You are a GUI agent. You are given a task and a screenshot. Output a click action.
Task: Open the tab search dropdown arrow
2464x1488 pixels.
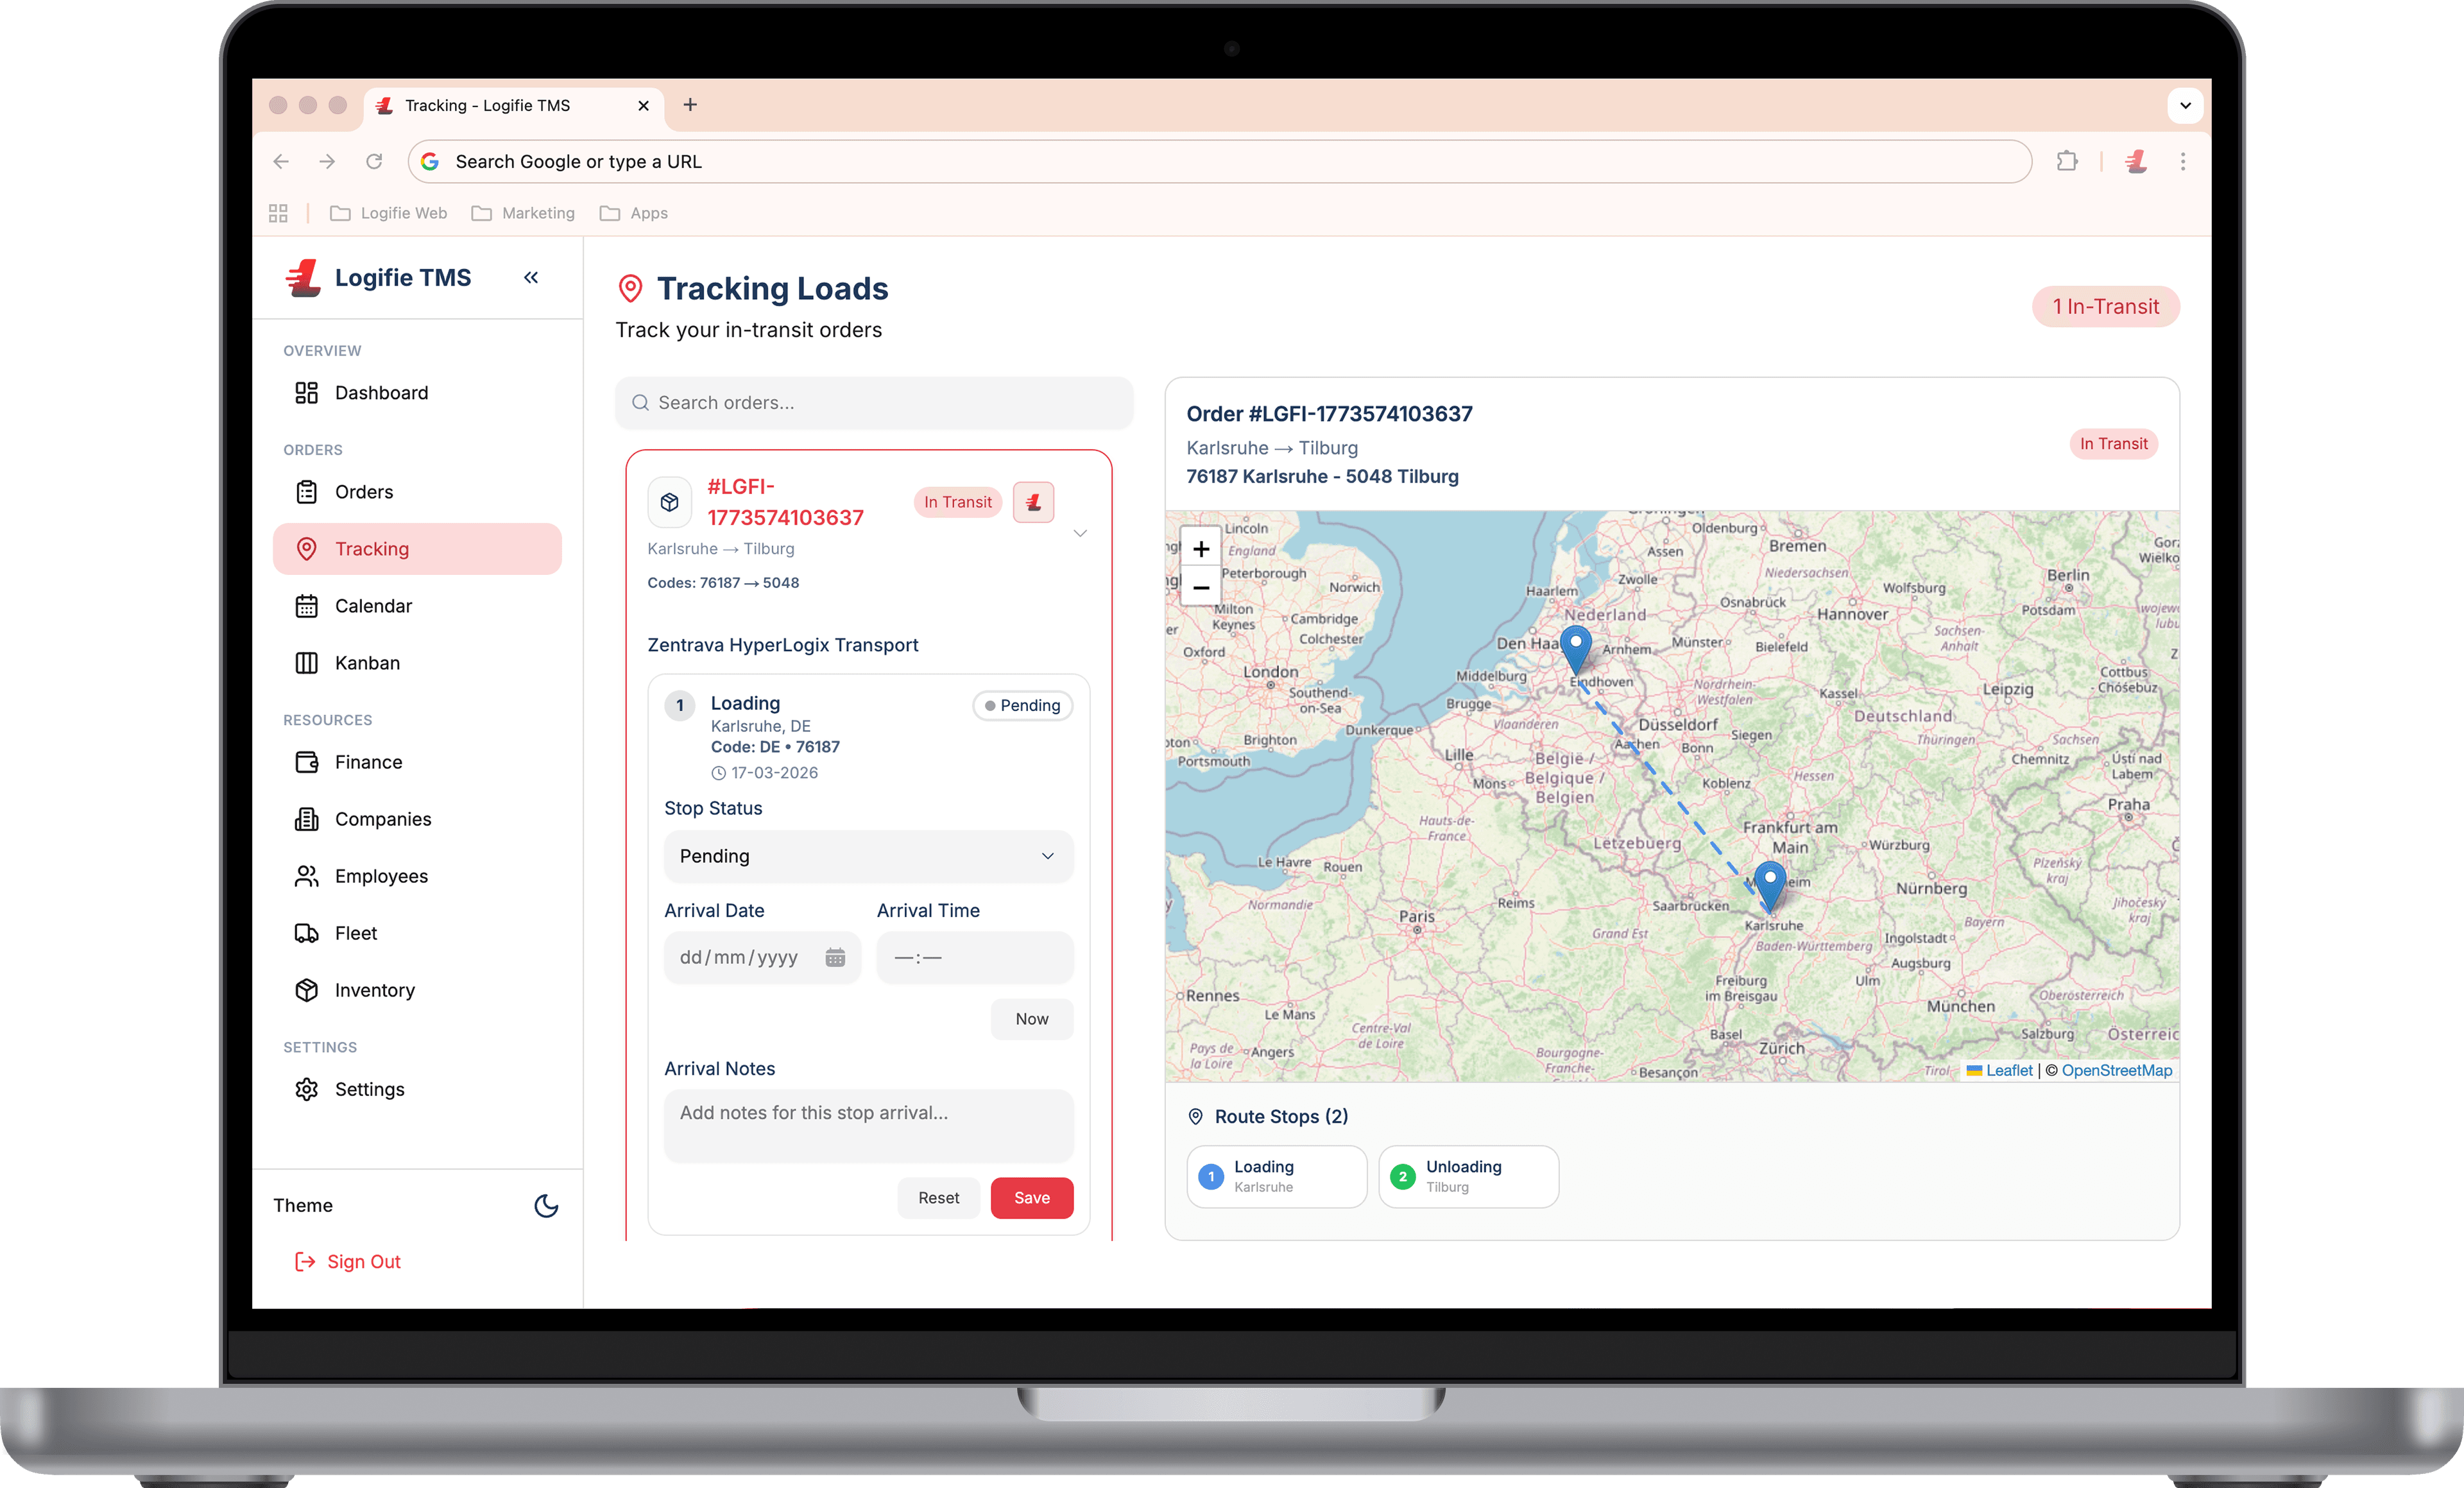[2185, 105]
